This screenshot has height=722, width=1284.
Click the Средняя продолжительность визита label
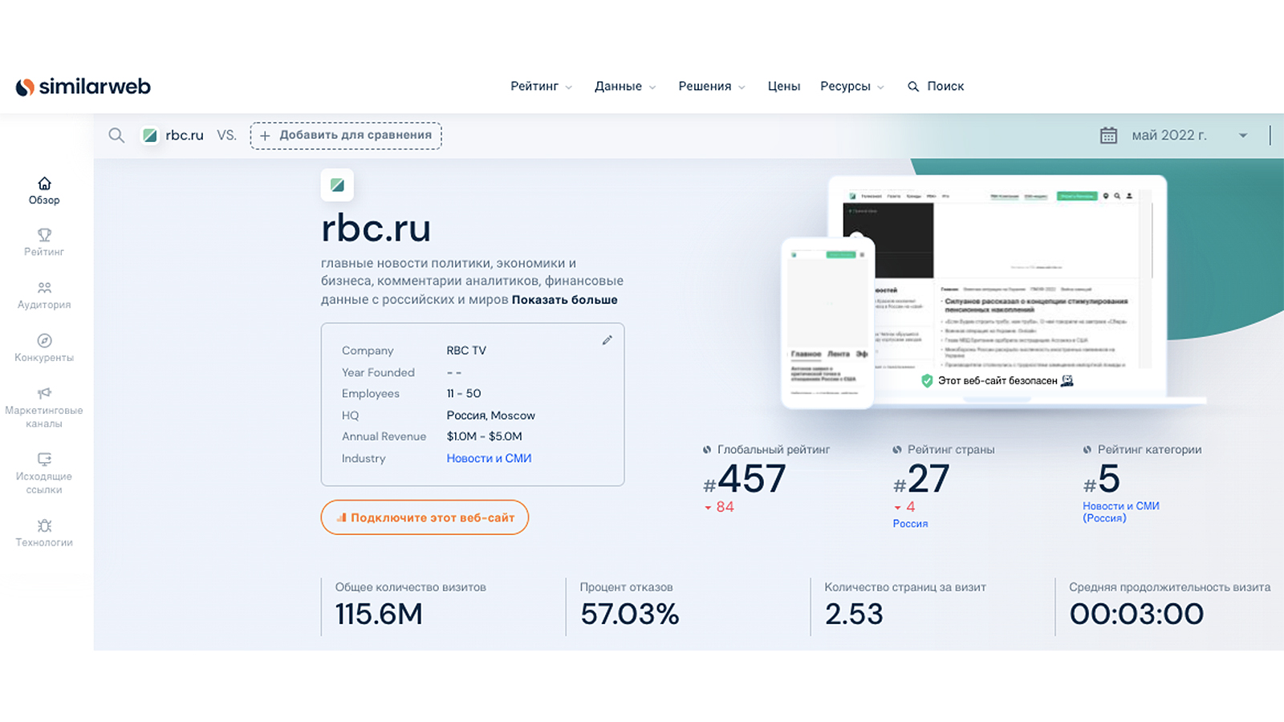(1170, 587)
